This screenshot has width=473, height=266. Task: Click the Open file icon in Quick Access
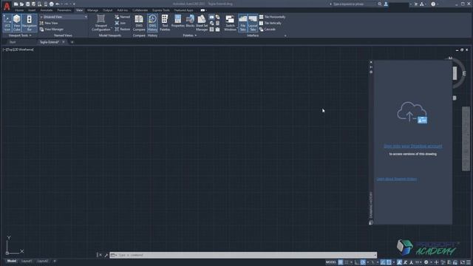tap(21, 4)
